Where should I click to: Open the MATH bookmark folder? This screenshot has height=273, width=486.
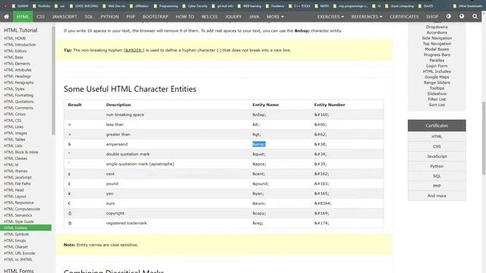(x=322, y=6)
